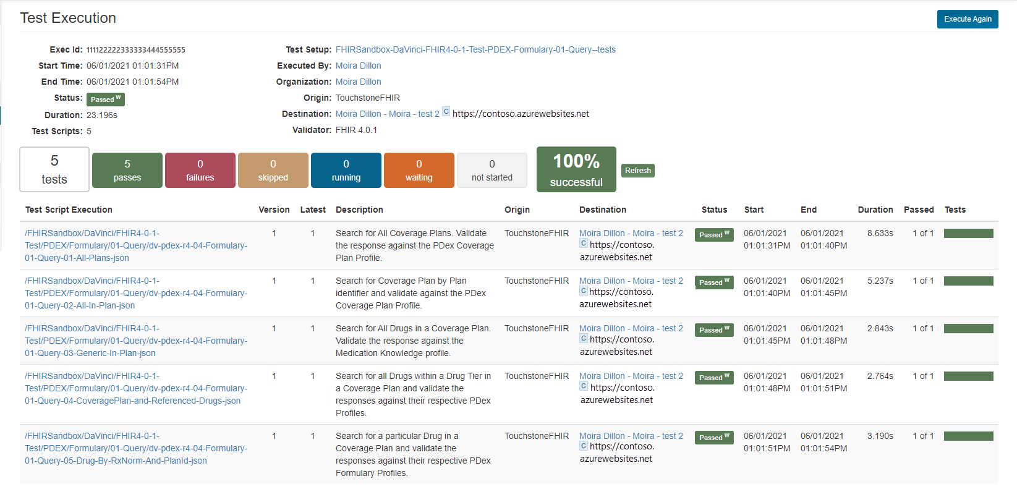This screenshot has width=1017, height=497.
Task: Show the 0 running tile
Action: pos(346,170)
